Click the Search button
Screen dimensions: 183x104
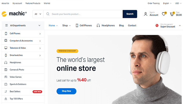point(130,14)
